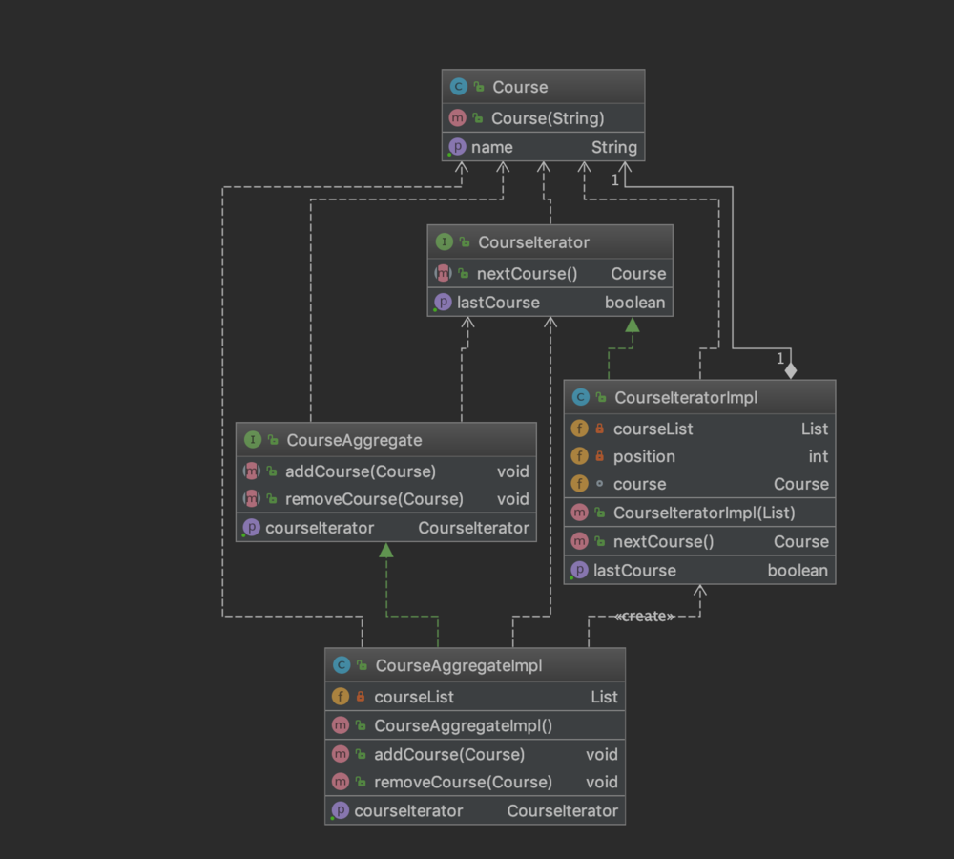Screen dimensions: 954x859
Task: Select the course field of type Course
Action: click(699, 484)
